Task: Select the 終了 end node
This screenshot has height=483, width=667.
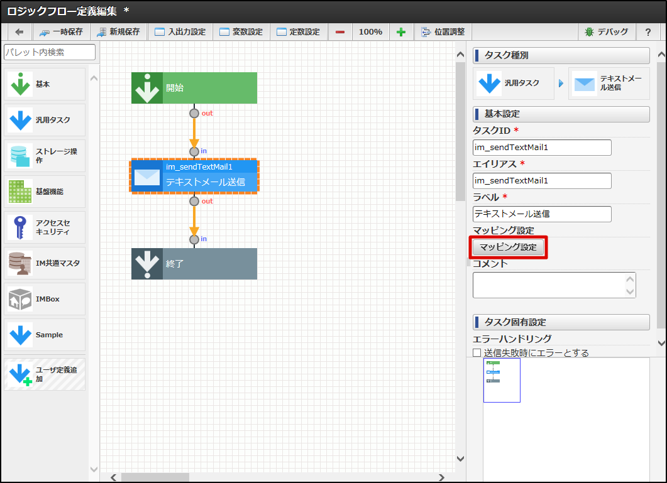Action: (x=194, y=264)
